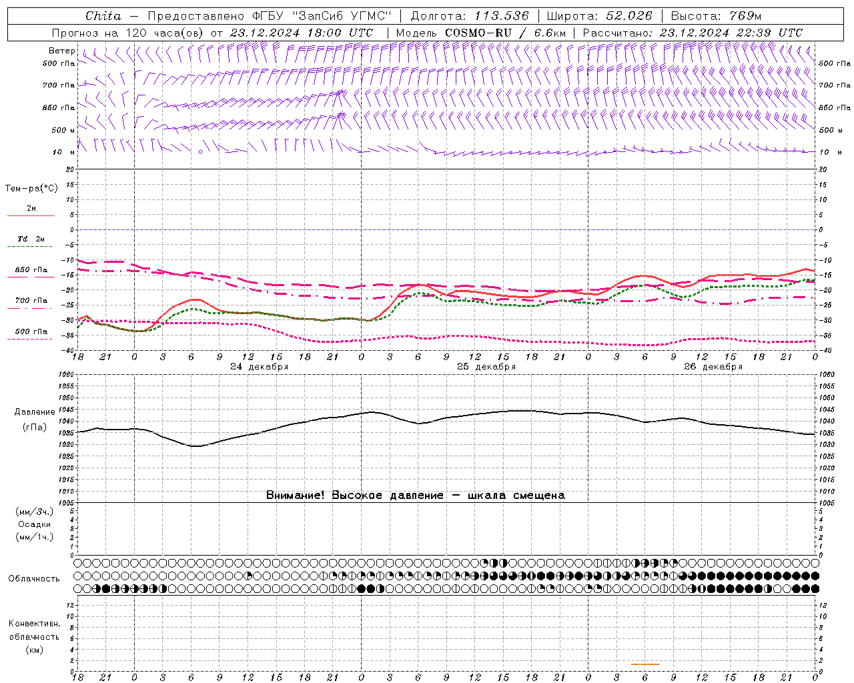Click the right-side "850 гПа" wind level label

point(835,107)
